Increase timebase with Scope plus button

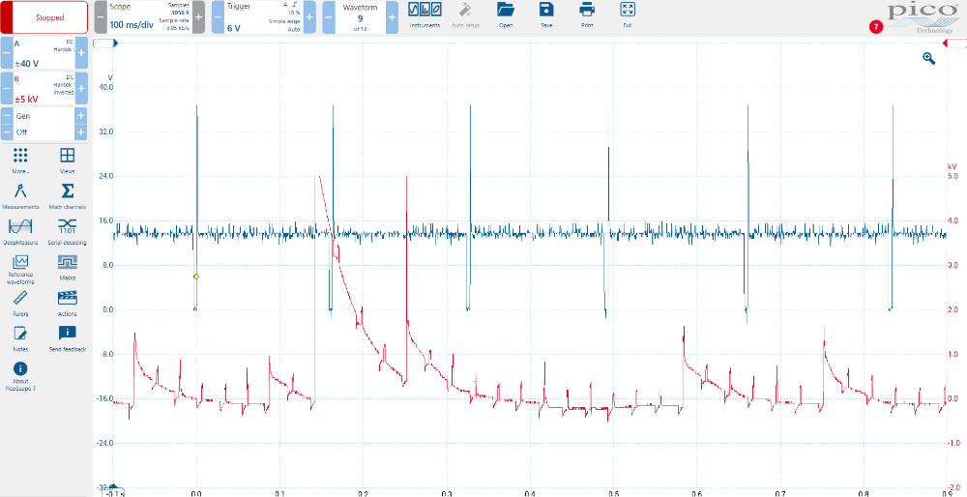[198, 17]
